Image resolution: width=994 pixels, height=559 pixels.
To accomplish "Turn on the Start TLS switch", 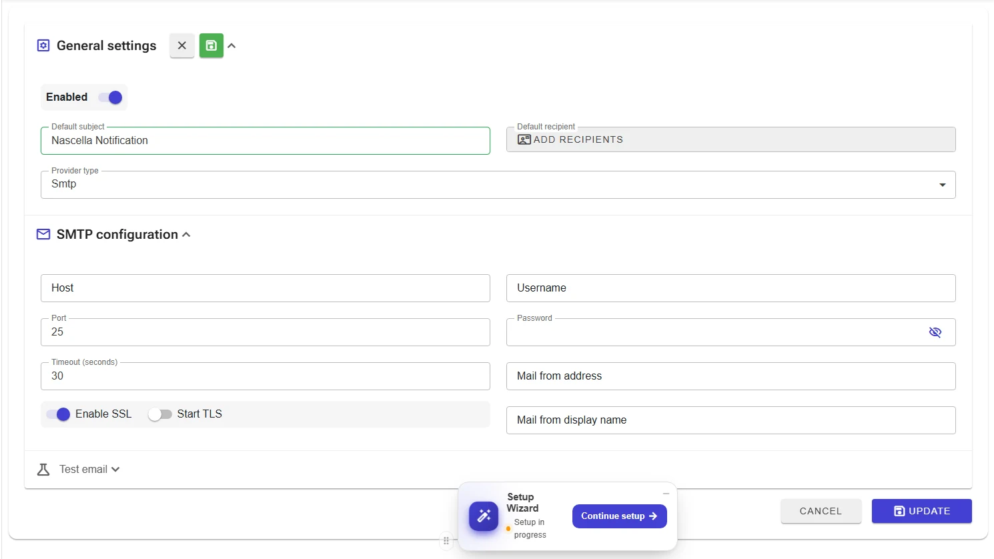I will (x=160, y=414).
